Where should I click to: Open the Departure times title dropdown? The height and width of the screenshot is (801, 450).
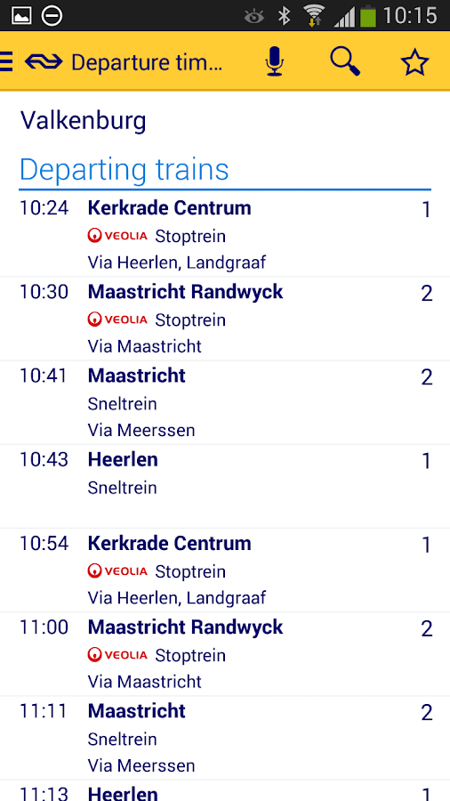pyautogui.click(x=147, y=62)
